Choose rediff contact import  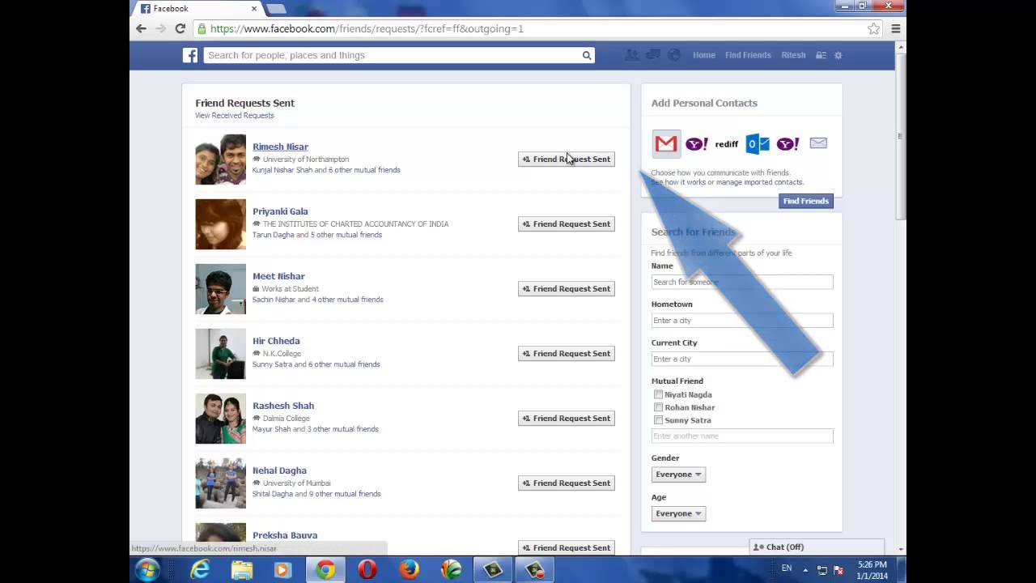tap(727, 144)
